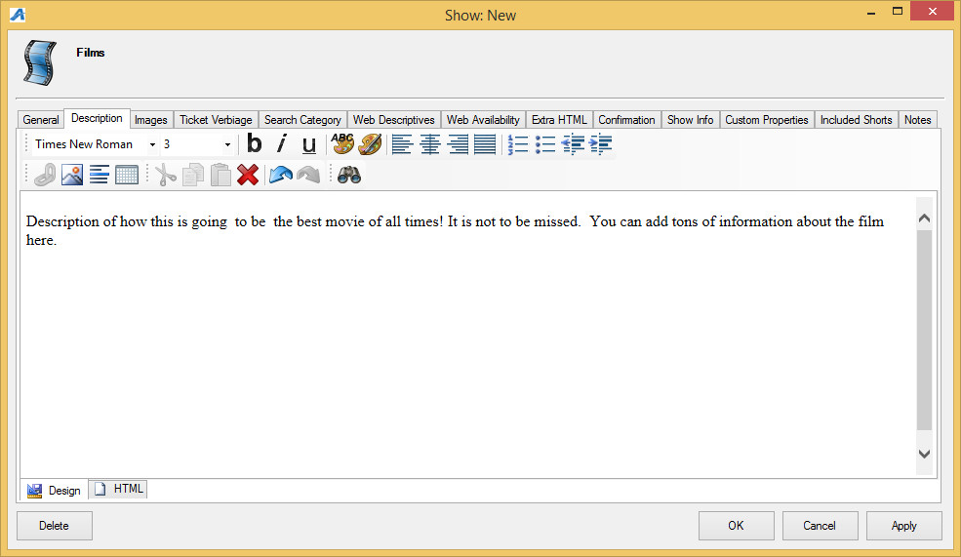Switch to the Notes tab

[x=917, y=119]
